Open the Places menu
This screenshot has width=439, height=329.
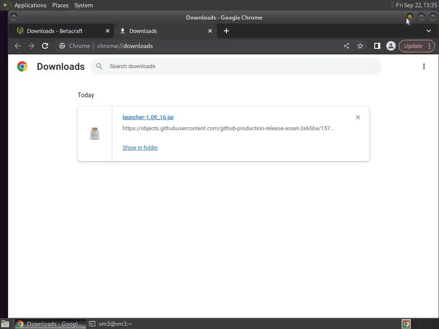(60, 5)
